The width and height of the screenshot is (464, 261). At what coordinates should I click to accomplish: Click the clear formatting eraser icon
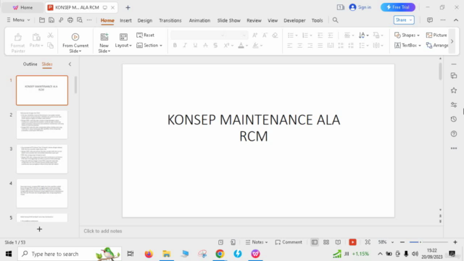(275, 36)
